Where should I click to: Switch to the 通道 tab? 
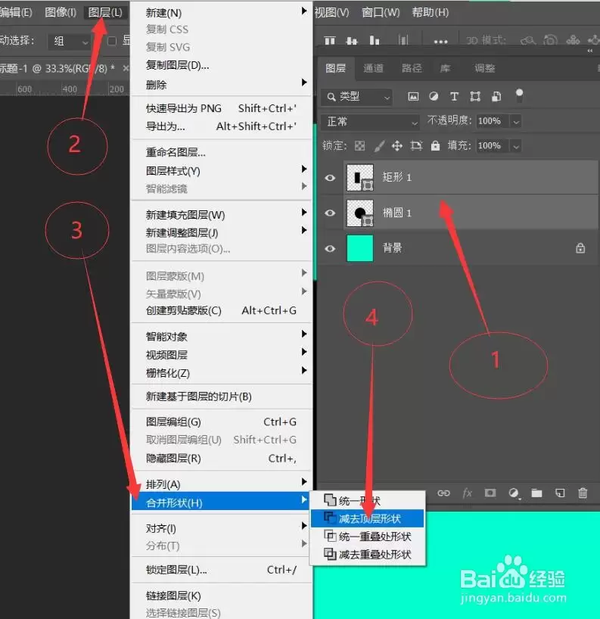(374, 68)
